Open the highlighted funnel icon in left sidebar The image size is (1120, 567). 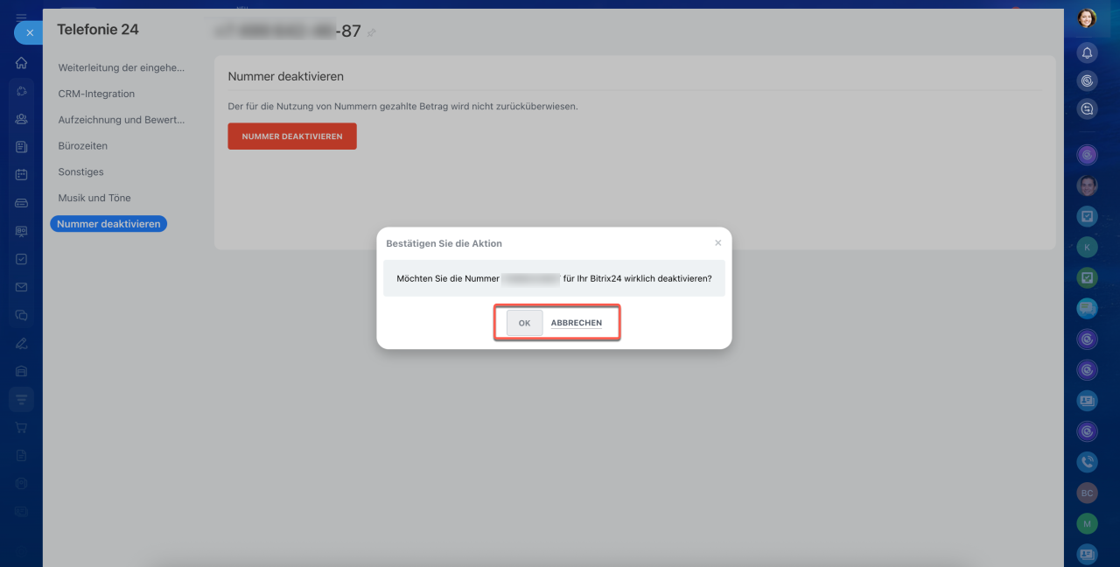click(x=22, y=399)
